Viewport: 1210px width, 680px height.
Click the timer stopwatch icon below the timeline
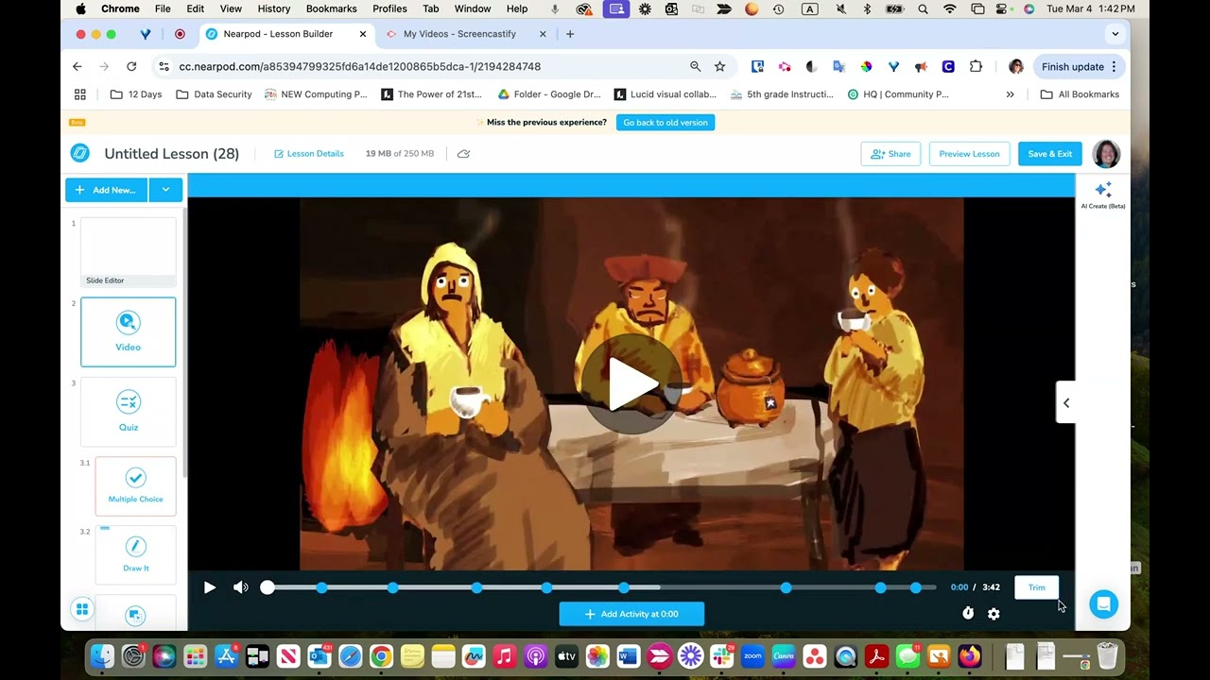[968, 614]
